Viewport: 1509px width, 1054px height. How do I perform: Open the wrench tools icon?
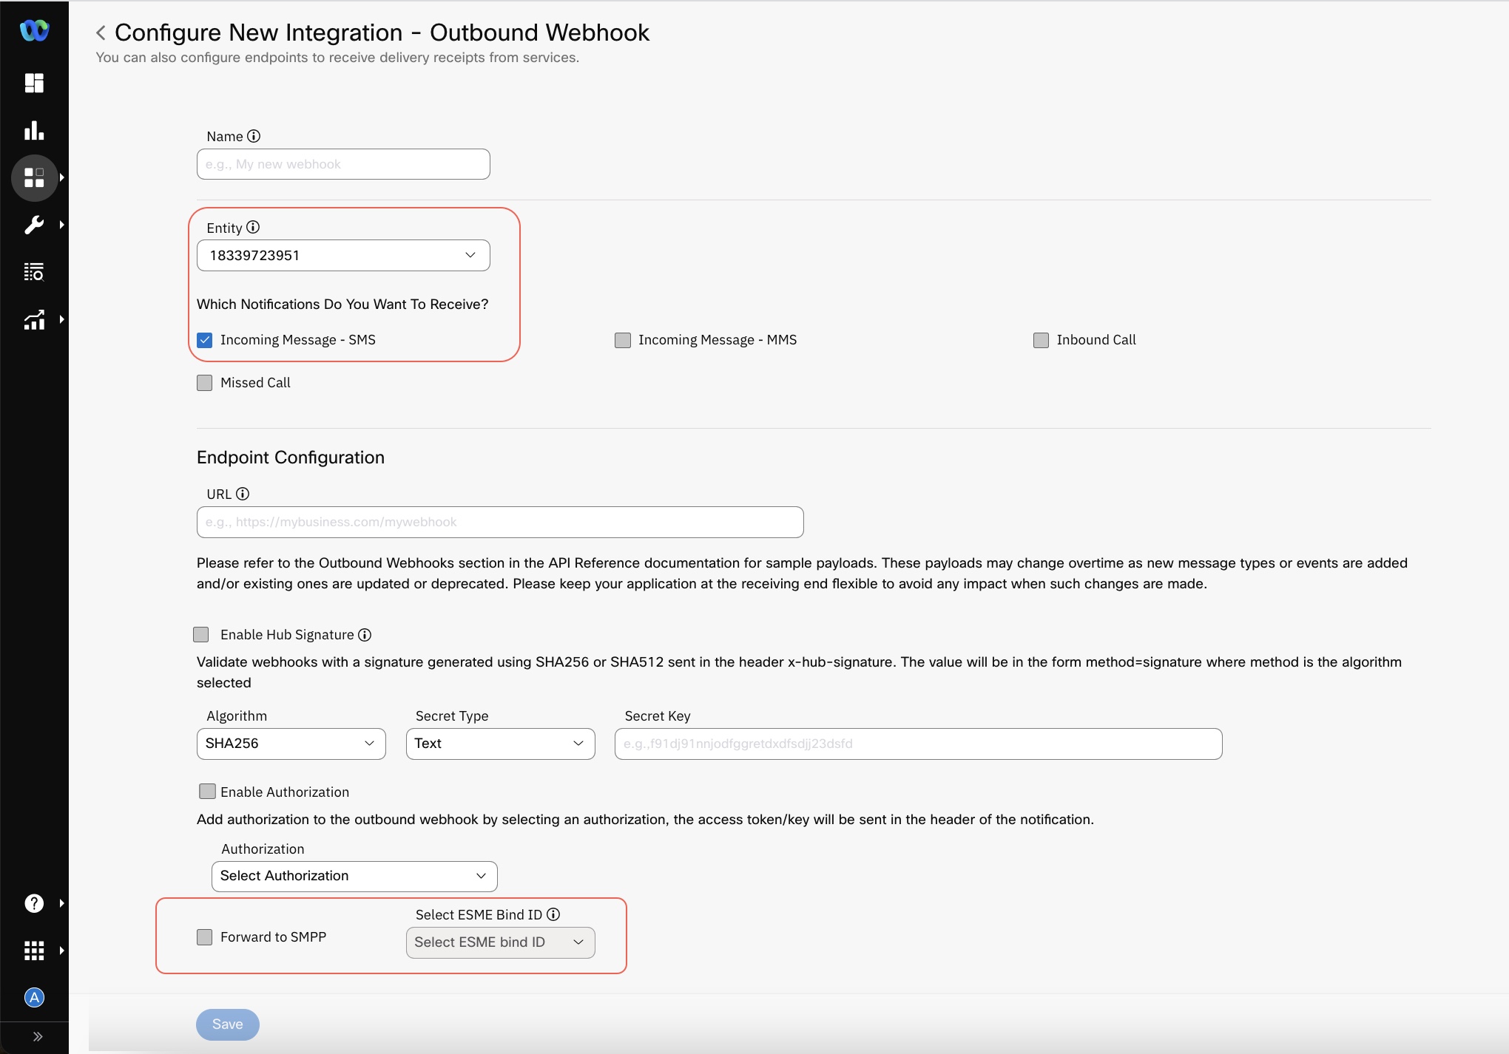[34, 225]
